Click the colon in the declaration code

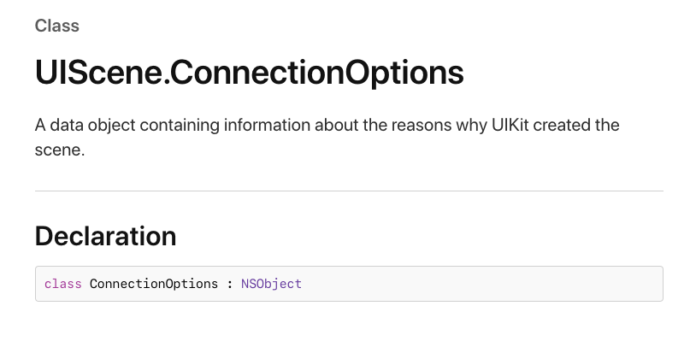click(x=229, y=285)
